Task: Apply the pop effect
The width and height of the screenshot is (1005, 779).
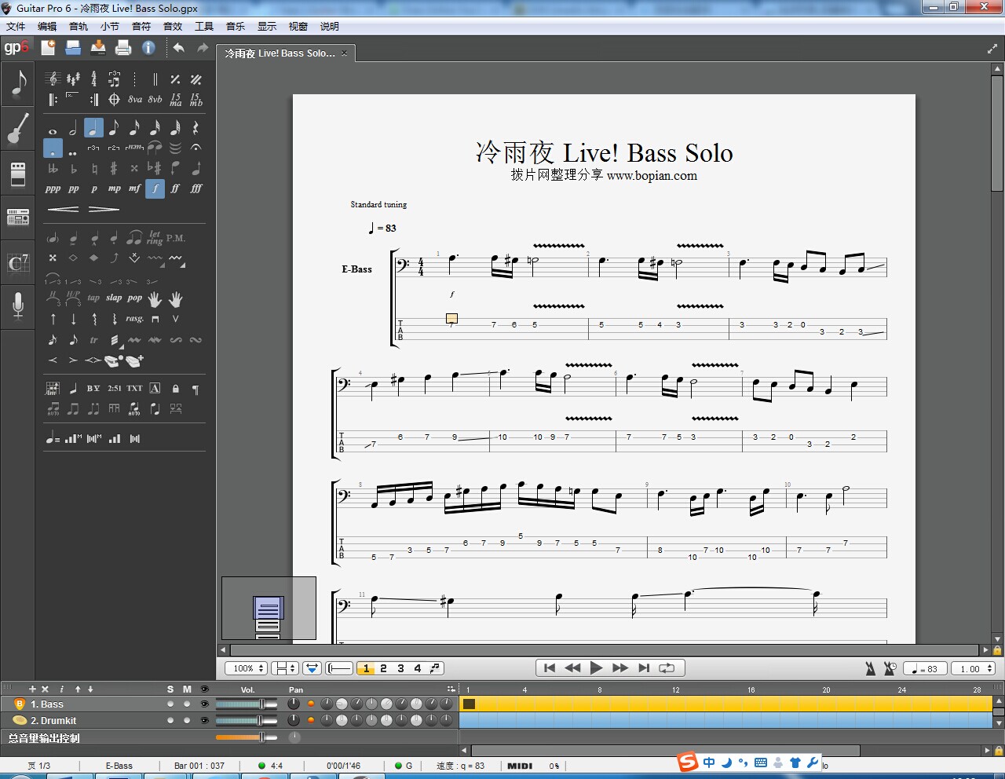Action: (134, 298)
